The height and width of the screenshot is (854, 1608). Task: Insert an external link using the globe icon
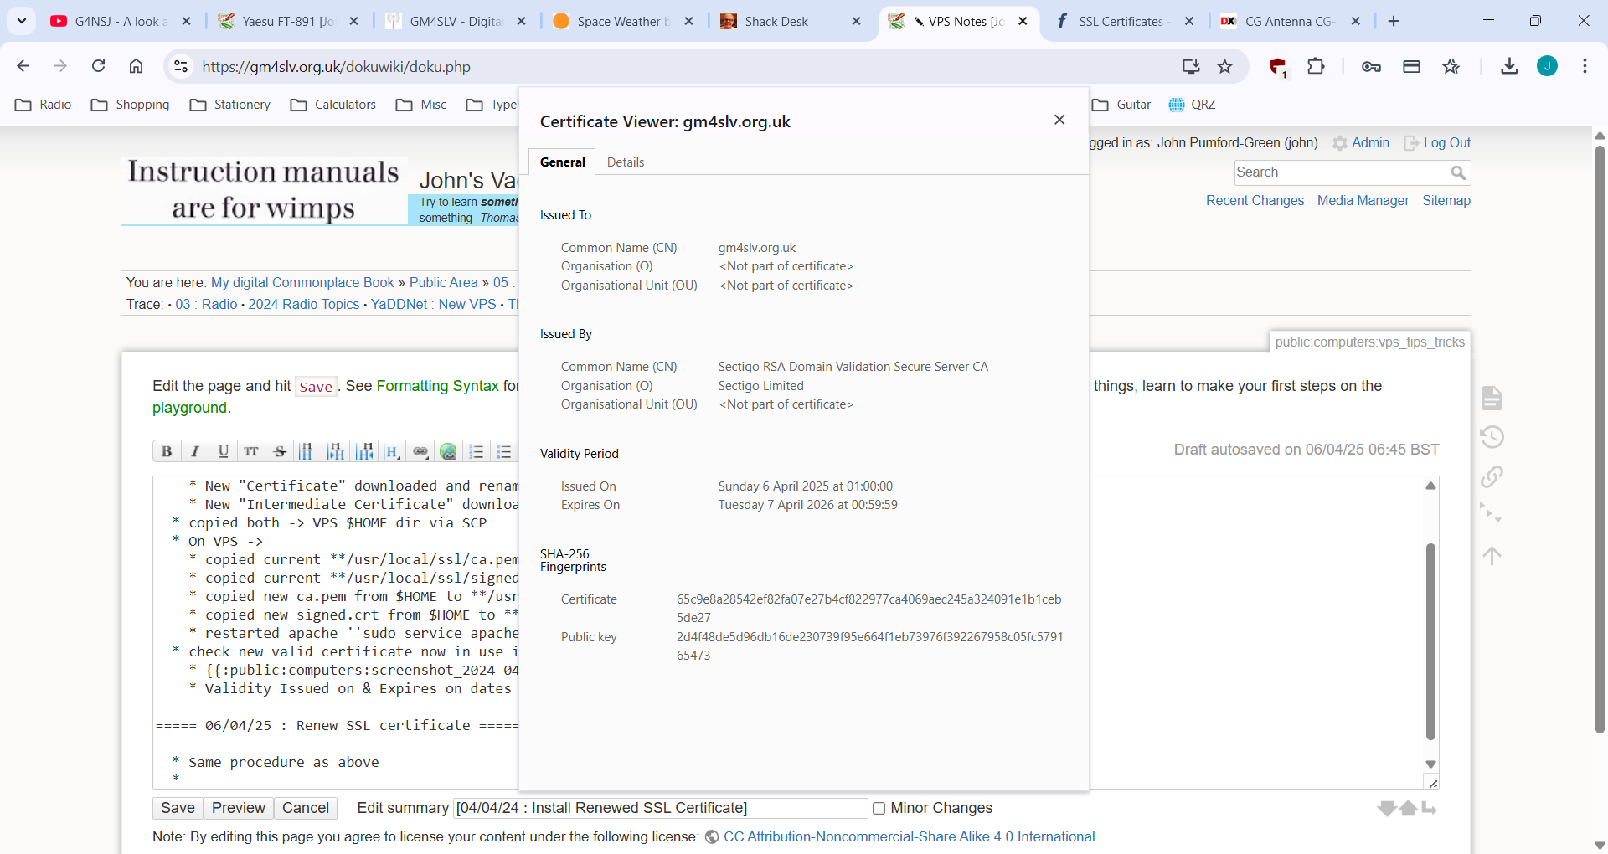point(448,451)
